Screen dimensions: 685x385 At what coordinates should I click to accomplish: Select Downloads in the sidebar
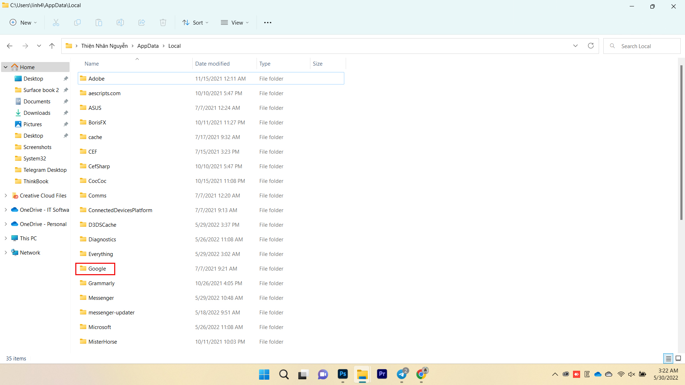pos(37,113)
